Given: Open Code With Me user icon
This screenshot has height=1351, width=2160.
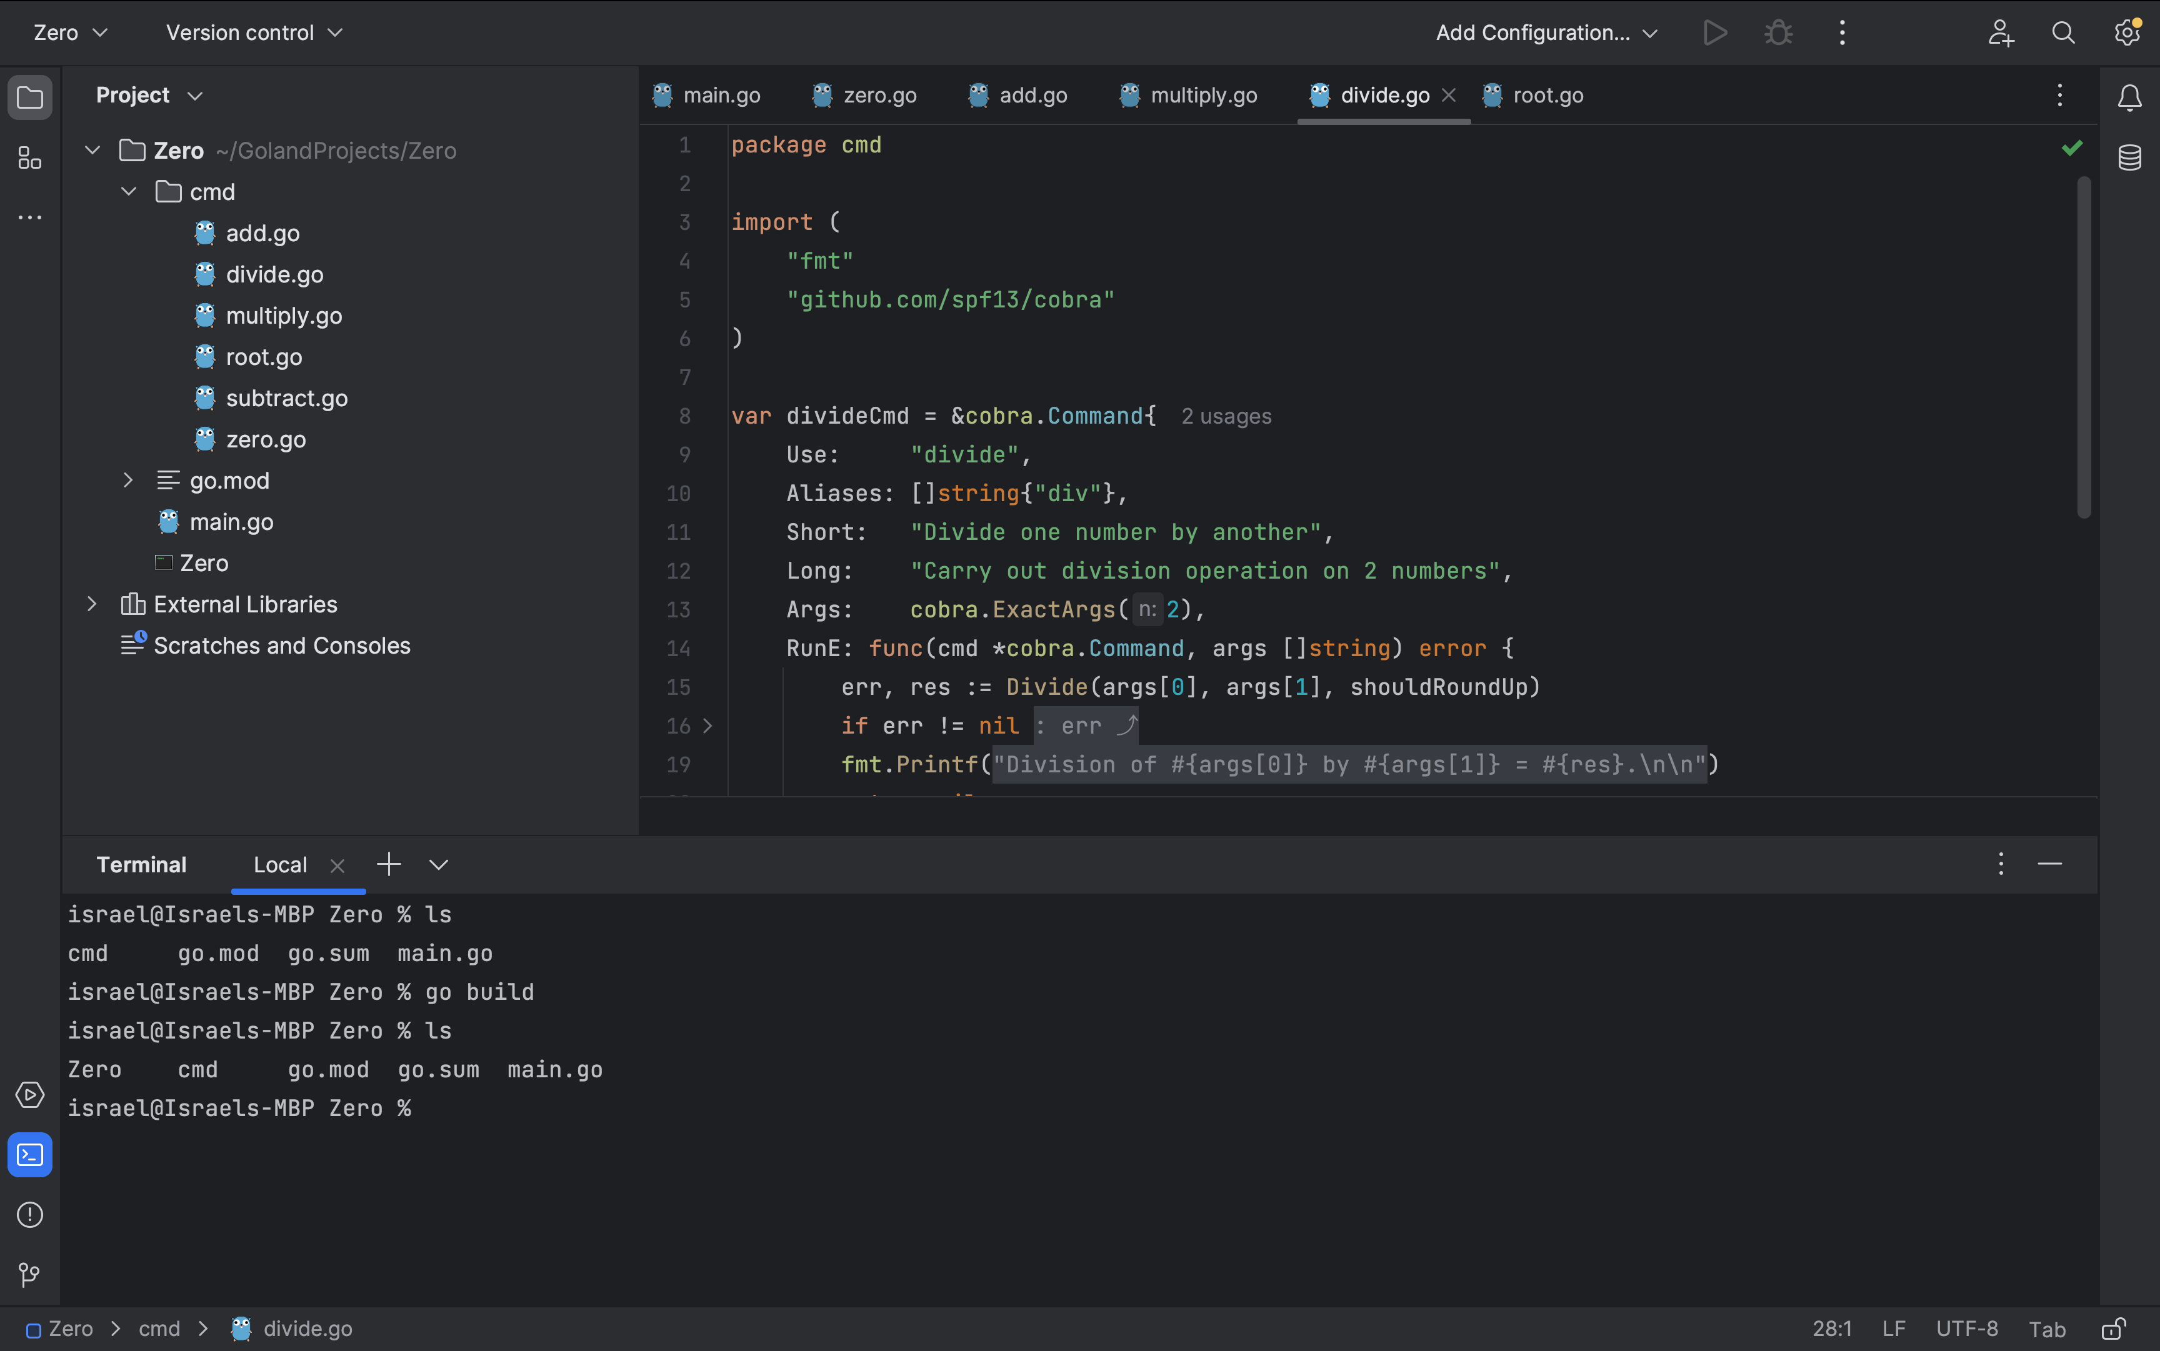Looking at the screenshot, I should click(x=1999, y=32).
